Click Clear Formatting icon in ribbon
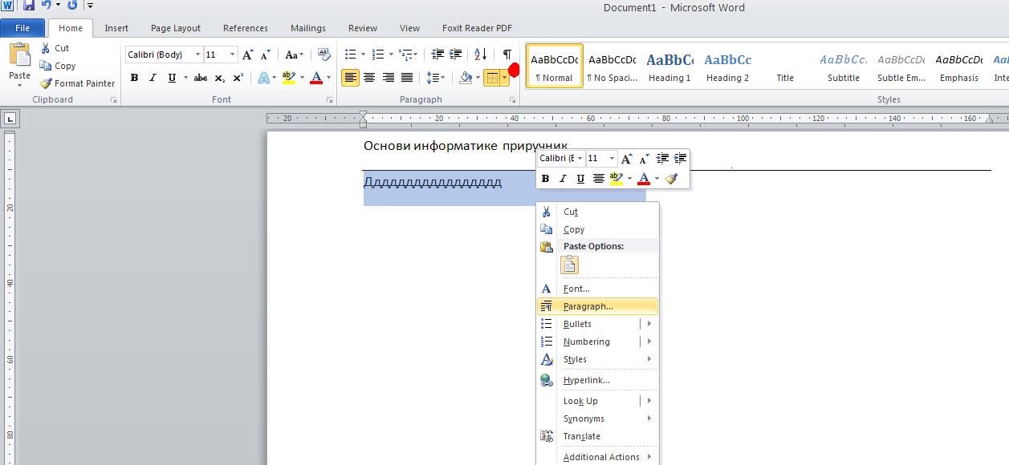1009x465 pixels. pyautogui.click(x=323, y=55)
